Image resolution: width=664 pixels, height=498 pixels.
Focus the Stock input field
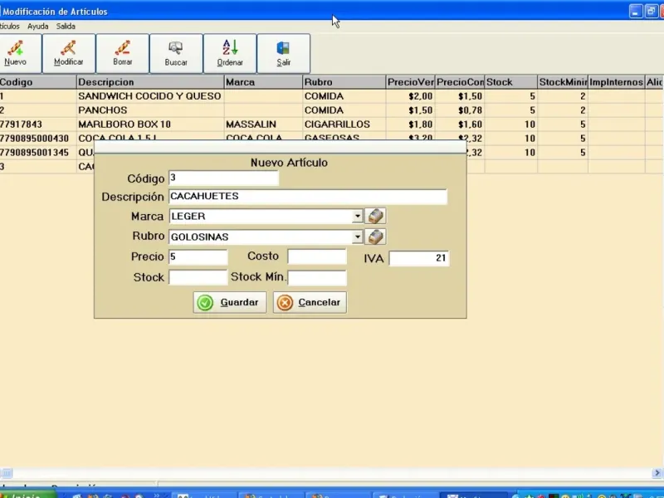pos(198,278)
